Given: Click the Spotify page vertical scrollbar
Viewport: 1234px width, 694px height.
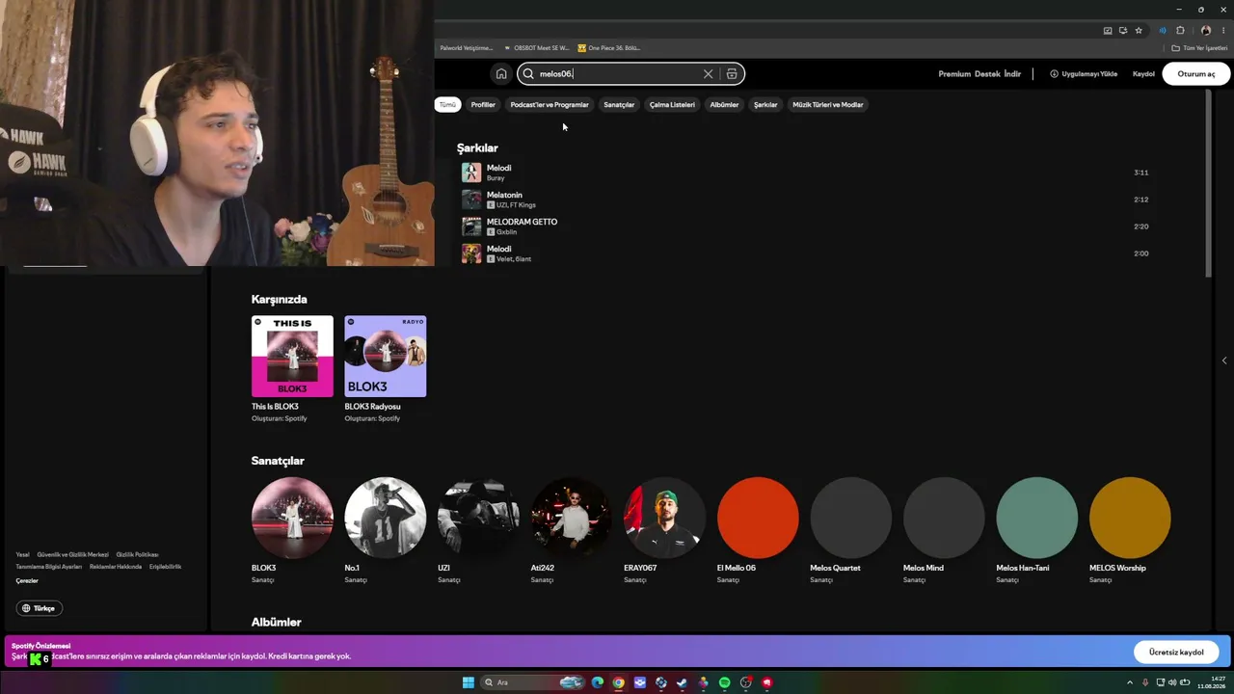Looking at the screenshot, I should tap(1208, 183).
